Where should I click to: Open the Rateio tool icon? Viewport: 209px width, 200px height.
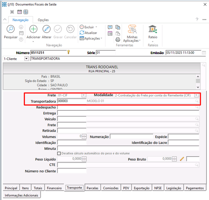click(152, 30)
